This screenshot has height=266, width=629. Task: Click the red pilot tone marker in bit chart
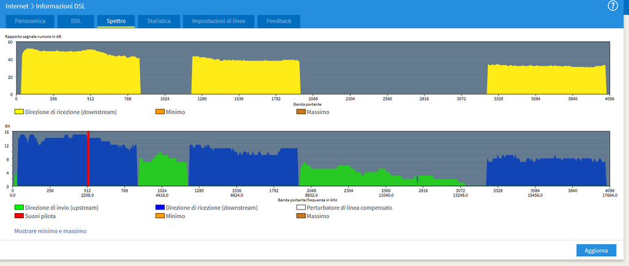(x=88, y=159)
